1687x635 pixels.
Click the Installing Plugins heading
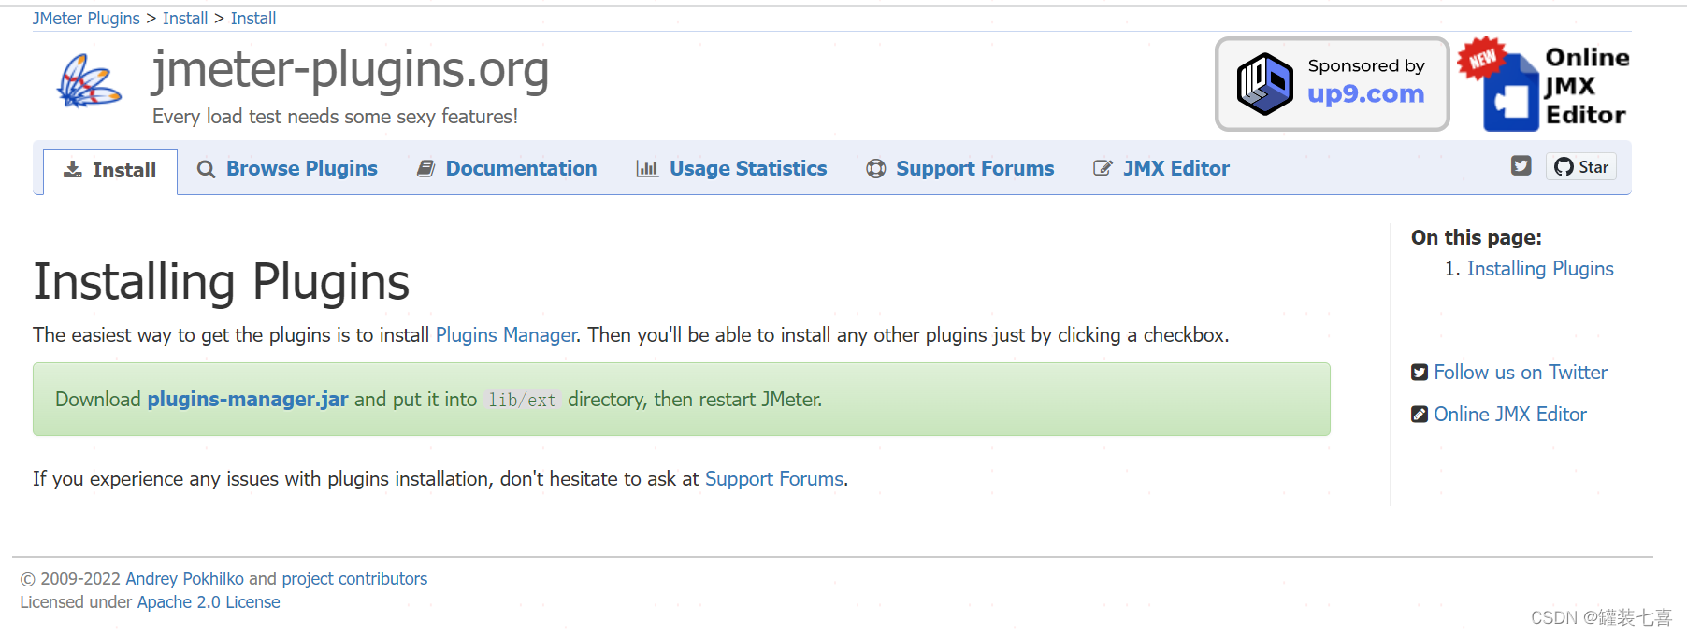[222, 282]
